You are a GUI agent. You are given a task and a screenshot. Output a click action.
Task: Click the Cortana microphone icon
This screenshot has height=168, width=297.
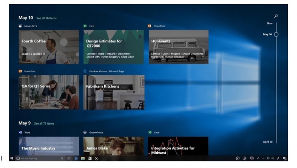62,158
